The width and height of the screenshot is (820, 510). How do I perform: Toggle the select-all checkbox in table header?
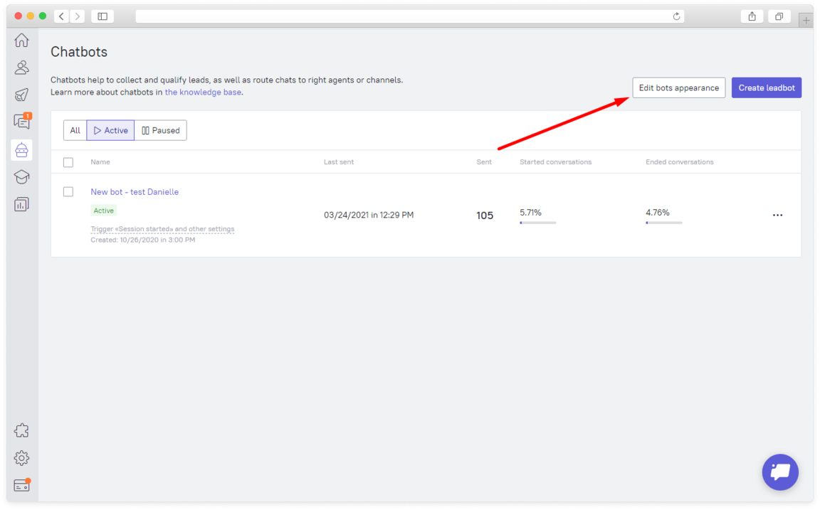point(68,162)
